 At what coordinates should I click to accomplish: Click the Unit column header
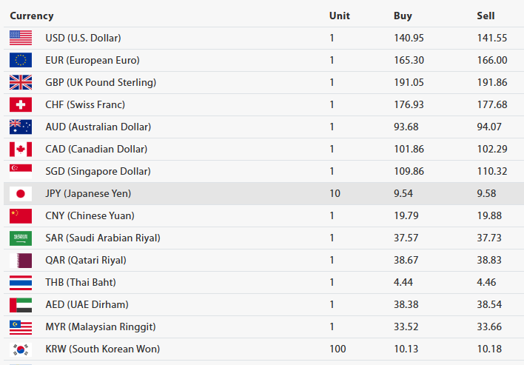(x=340, y=16)
